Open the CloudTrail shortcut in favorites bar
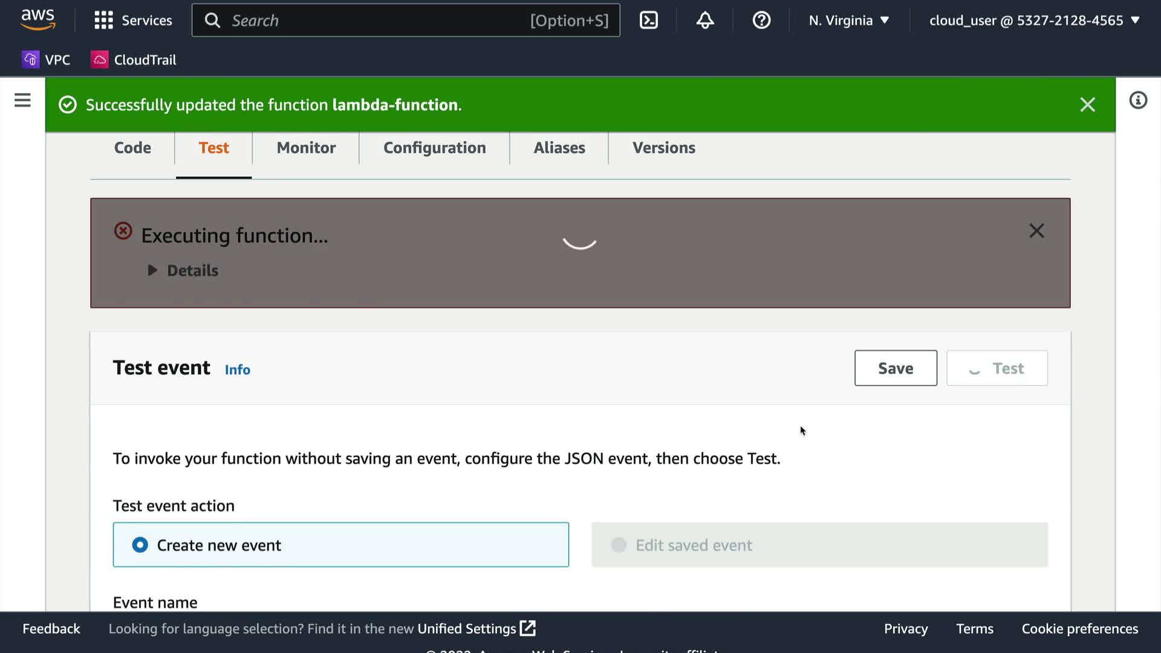1161x653 pixels. pyautogui.click(x=134, y=60)
